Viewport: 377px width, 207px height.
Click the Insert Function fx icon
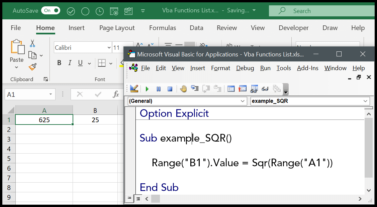coord(116,94)
